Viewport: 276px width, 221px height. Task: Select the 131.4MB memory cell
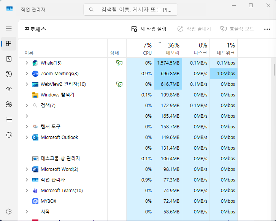[168, 148]
